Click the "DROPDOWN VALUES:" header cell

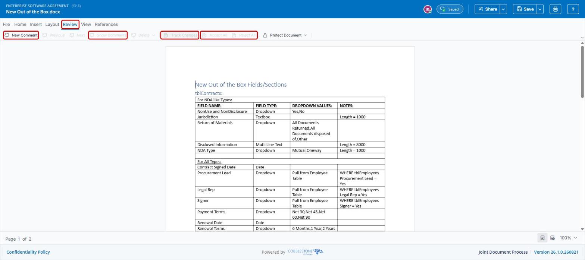(314, 105)
